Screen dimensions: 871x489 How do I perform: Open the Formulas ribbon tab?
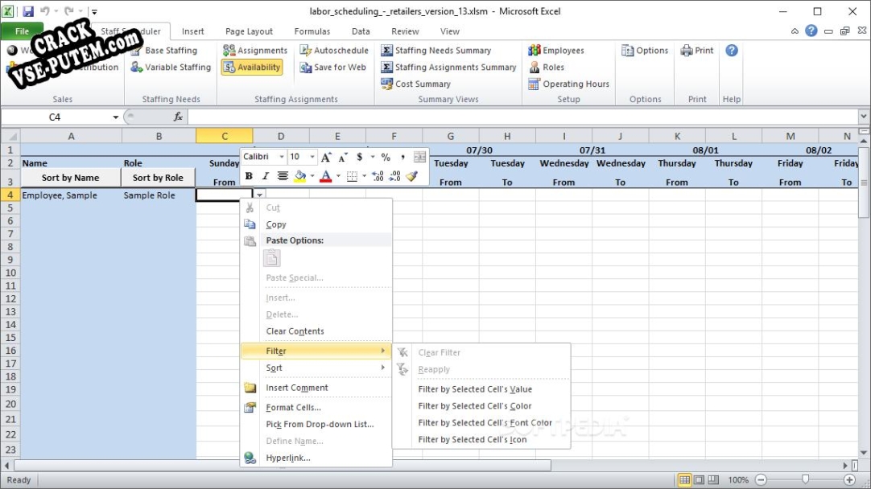(312, 31)
